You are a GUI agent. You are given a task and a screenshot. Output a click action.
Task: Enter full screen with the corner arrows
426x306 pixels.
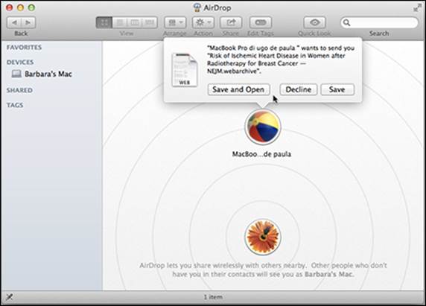point(417,8)
